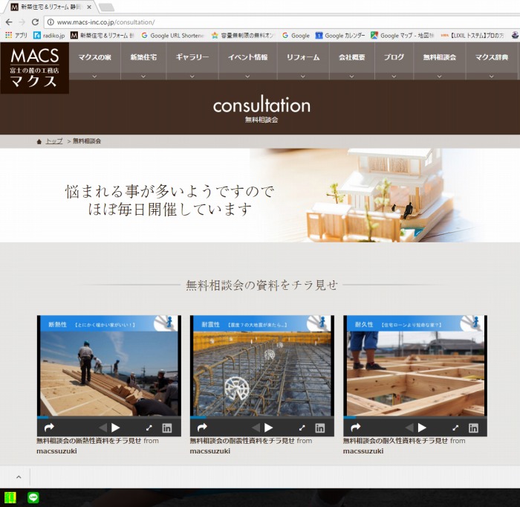Reload the page with refresh icon
The width and height of the screenshot is (520, 507).
[35, 22]
